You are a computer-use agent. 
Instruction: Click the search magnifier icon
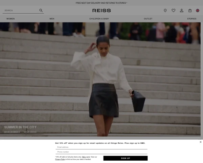click(41, 11)
